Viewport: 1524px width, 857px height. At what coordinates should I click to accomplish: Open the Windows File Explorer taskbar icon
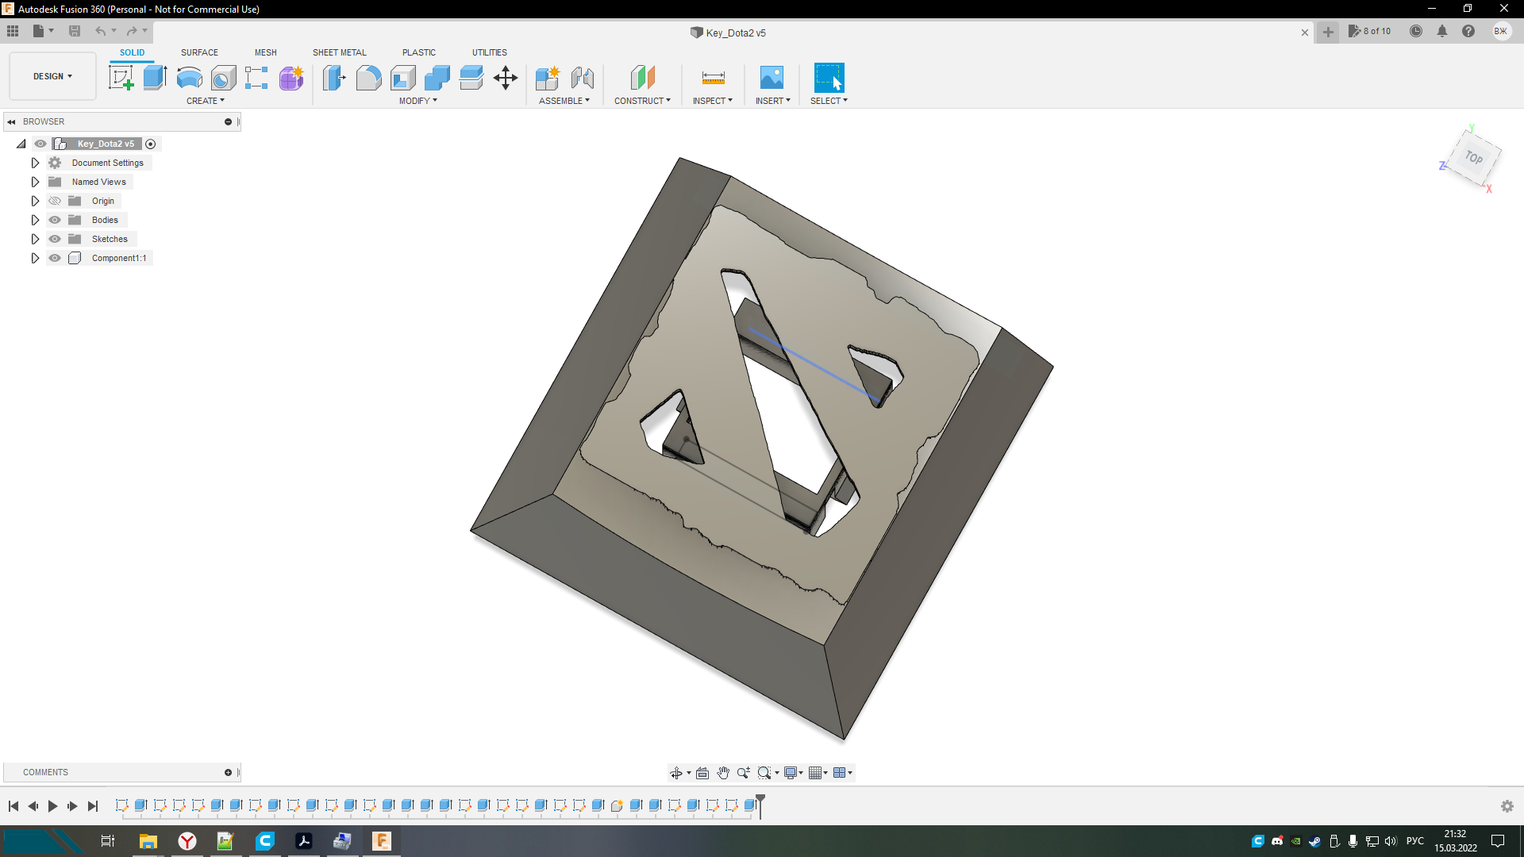pyautogui.click(x=148, y=841)
